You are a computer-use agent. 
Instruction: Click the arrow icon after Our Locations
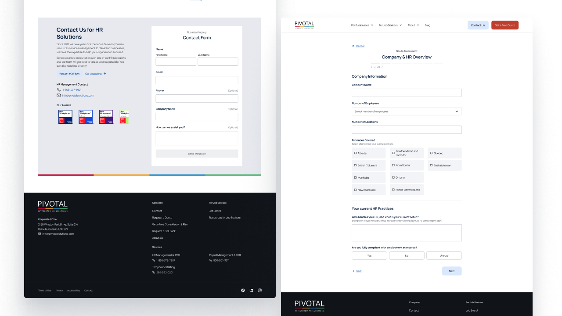coord(104,74)
